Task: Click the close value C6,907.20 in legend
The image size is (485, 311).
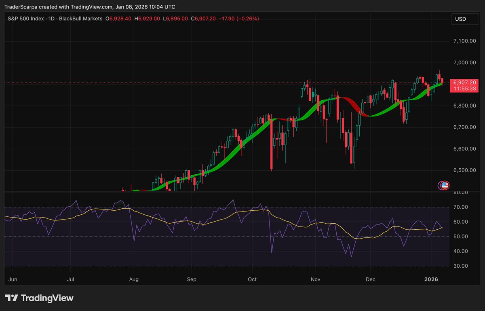Action: pos(203,19)
